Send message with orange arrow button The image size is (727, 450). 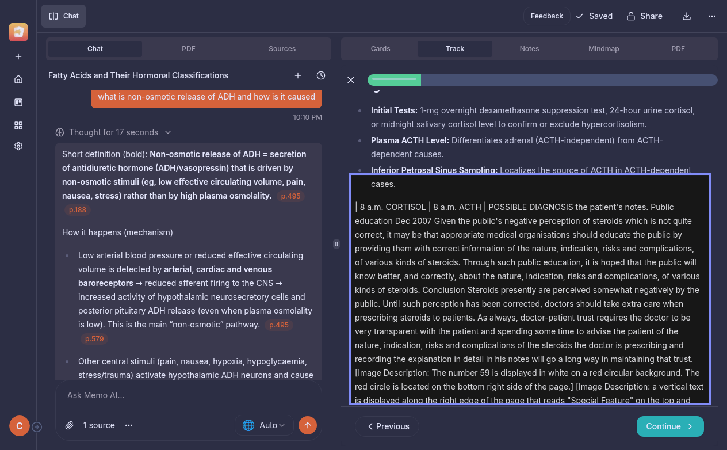[x=308, y=425]
